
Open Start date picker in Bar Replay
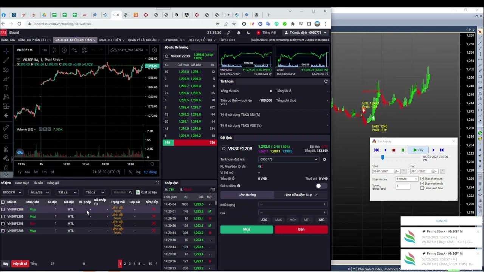click(397, 171)
